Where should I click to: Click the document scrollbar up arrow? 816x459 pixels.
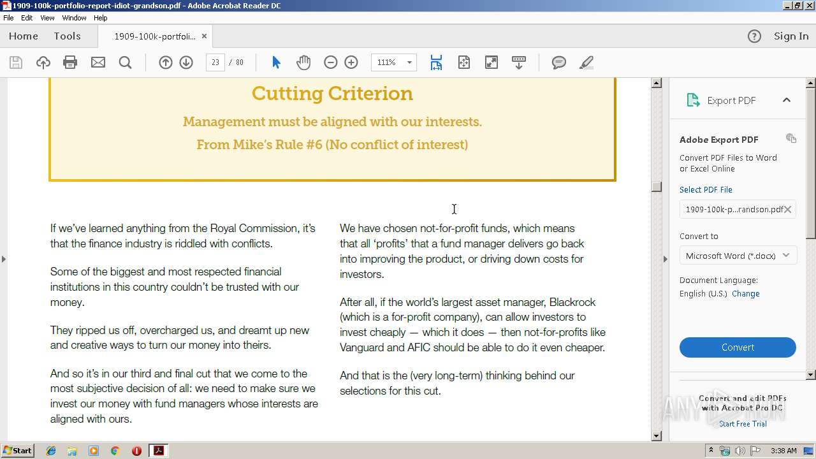(x=656, y=83)
